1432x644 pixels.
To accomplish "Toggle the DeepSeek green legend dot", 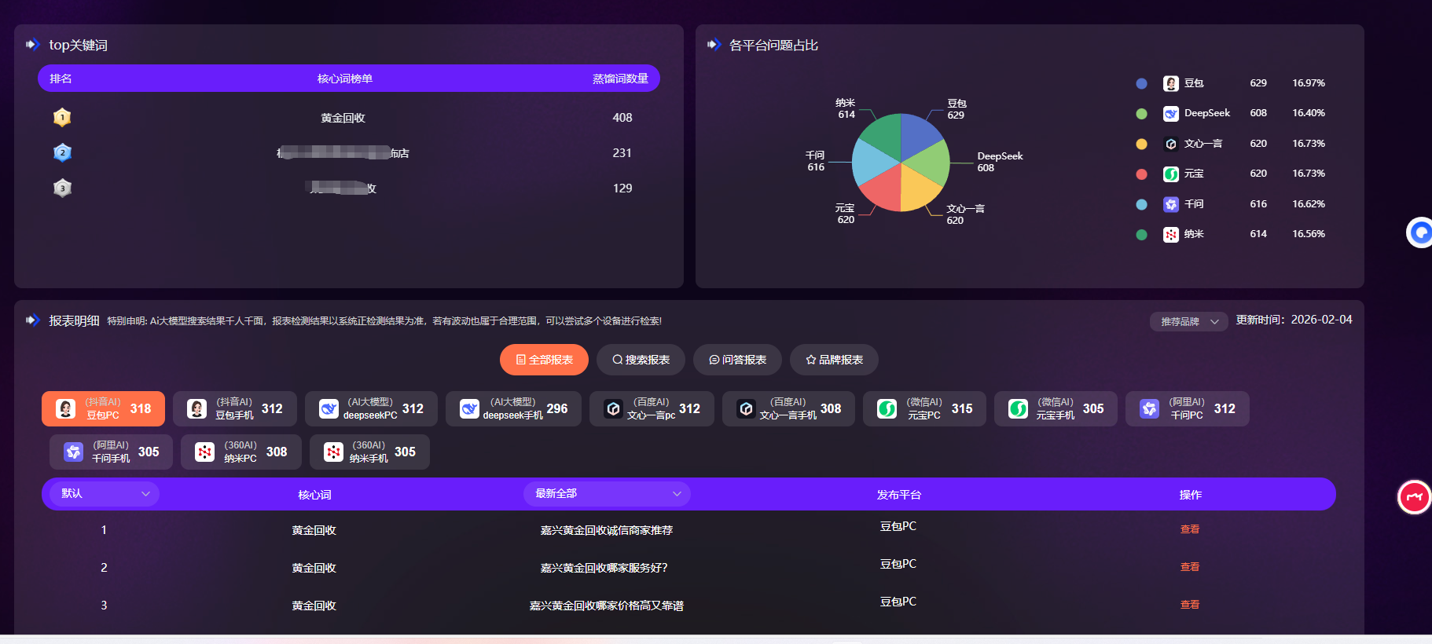I will click(1142, 114).
